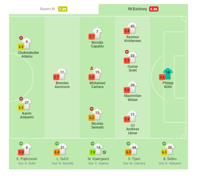Select the RB Salzburg tab
The width and height of the screenshot is (207, 176).
pos(137,9)
